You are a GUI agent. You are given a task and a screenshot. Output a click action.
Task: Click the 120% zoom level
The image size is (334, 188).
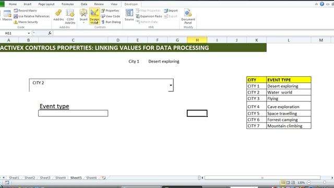pos(301,183)
